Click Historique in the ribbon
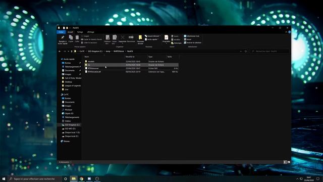The height and width of the screenshot is (182, 323). [176, 43]
